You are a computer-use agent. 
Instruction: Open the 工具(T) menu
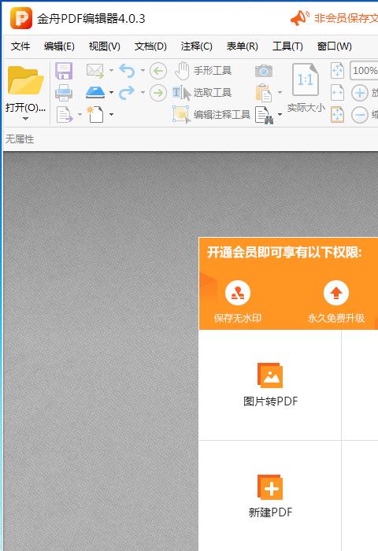pyautogui.click(x=287, y=46)
